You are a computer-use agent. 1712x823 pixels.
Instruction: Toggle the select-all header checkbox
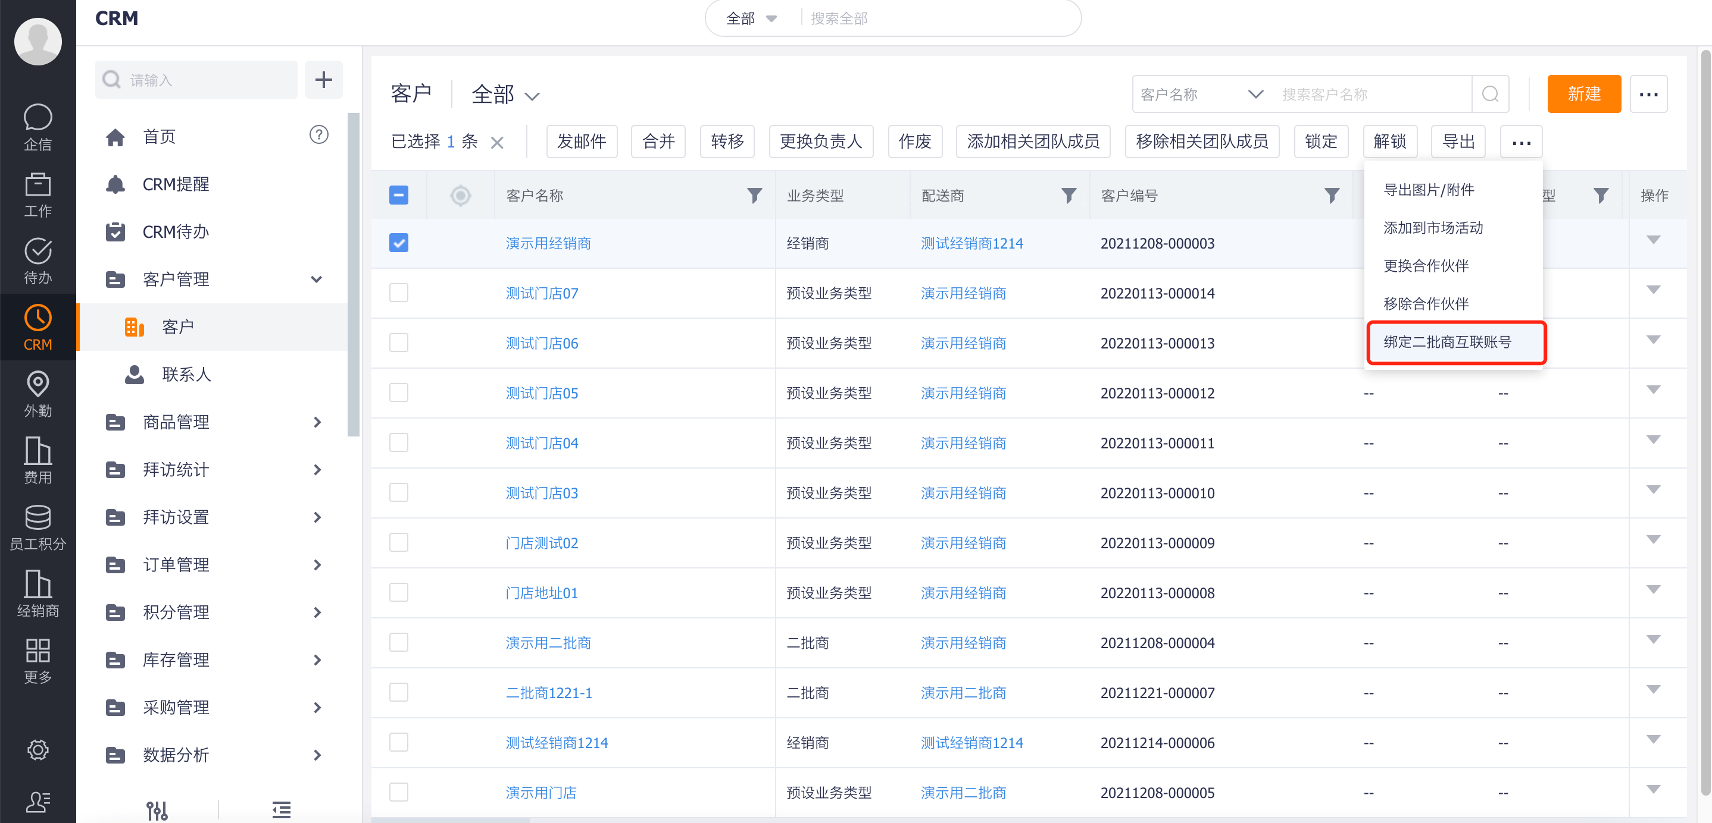(399, 195)
